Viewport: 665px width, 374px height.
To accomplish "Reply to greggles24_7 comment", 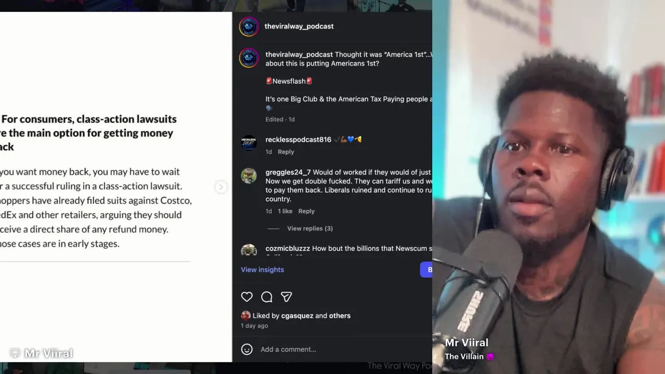I will [x=307, y=211].
